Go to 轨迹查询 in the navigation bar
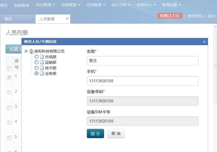This screenshot has width=217, height=152. (21, 5)
